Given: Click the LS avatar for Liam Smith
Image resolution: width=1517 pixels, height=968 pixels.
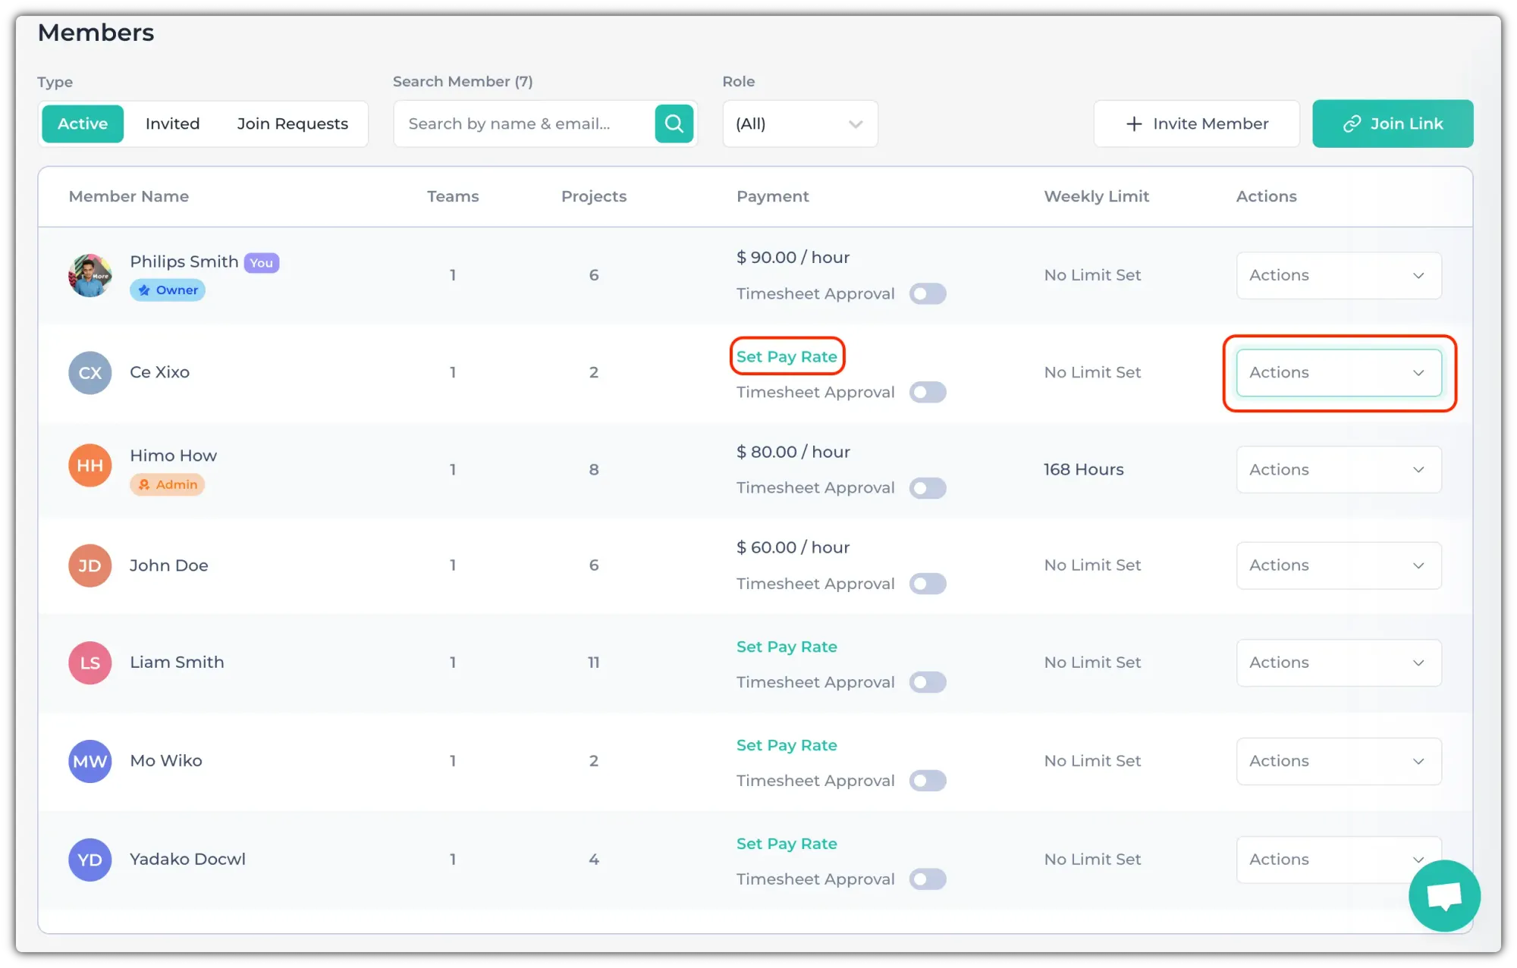Looking at the screenshot, I should coord(90,663).
